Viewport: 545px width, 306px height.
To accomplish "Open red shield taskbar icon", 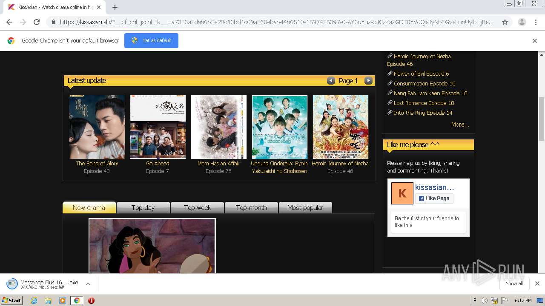I will tap(91, 300).
